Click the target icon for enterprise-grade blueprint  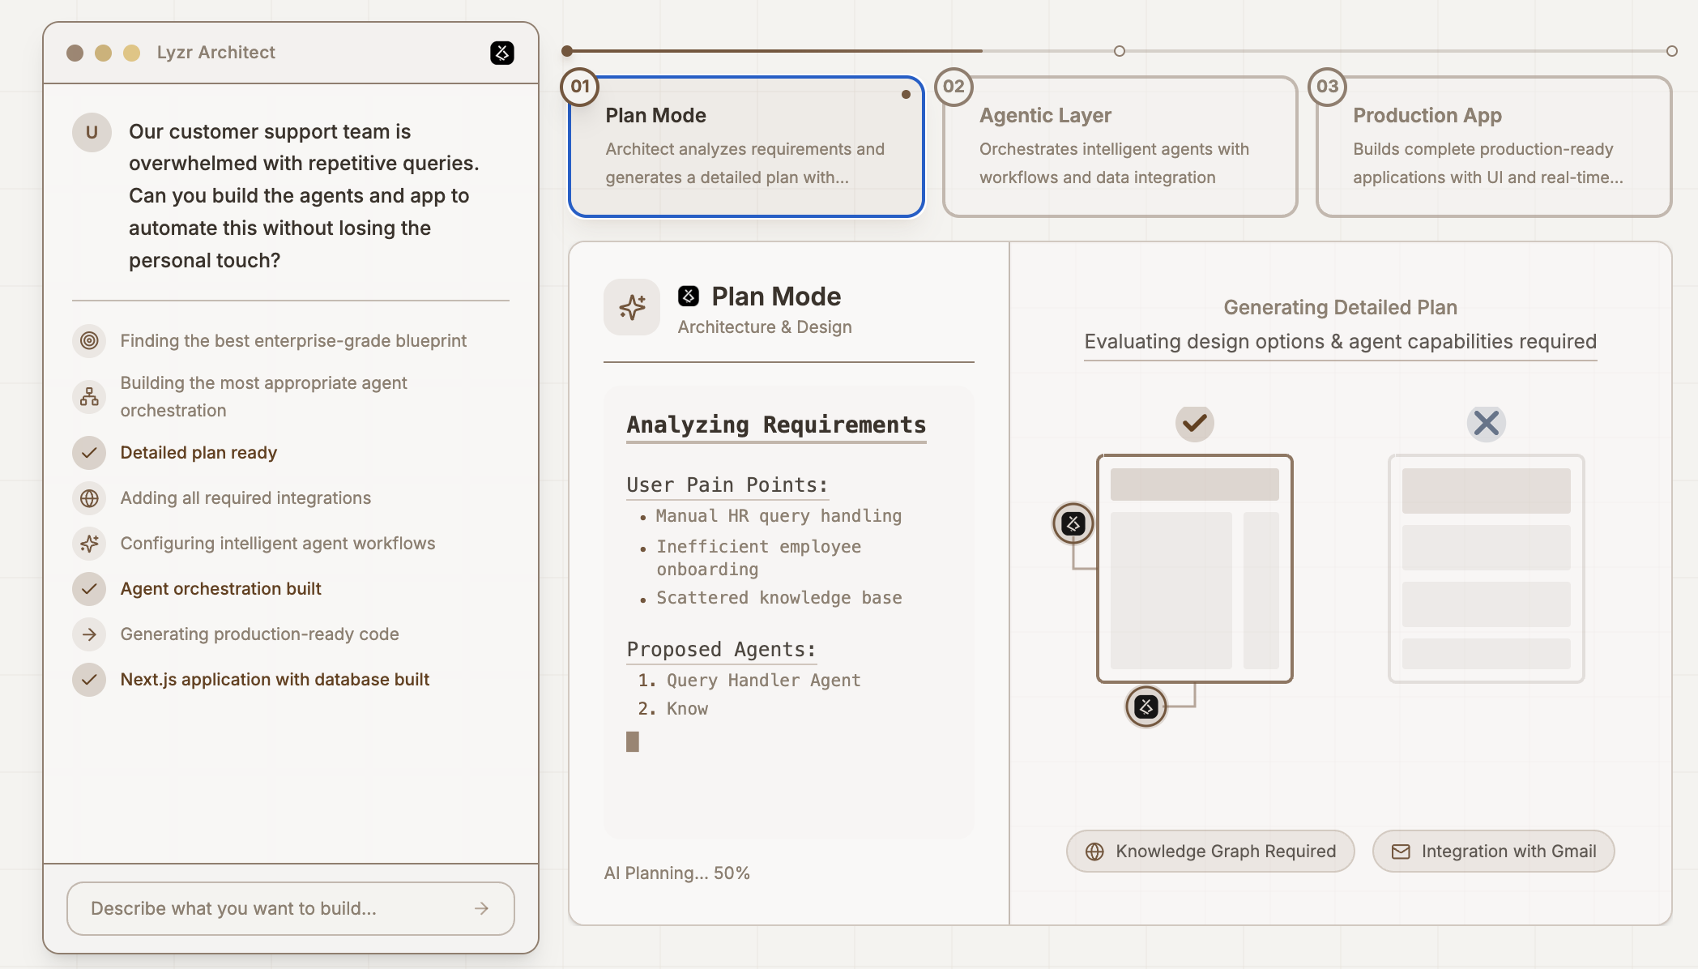coord(89,340)
